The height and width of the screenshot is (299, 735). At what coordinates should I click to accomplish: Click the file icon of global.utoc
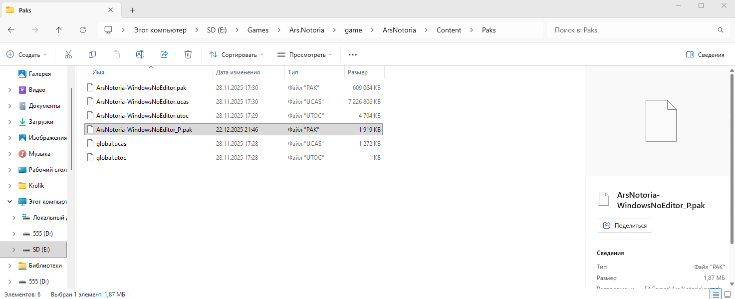click(90, 157)
